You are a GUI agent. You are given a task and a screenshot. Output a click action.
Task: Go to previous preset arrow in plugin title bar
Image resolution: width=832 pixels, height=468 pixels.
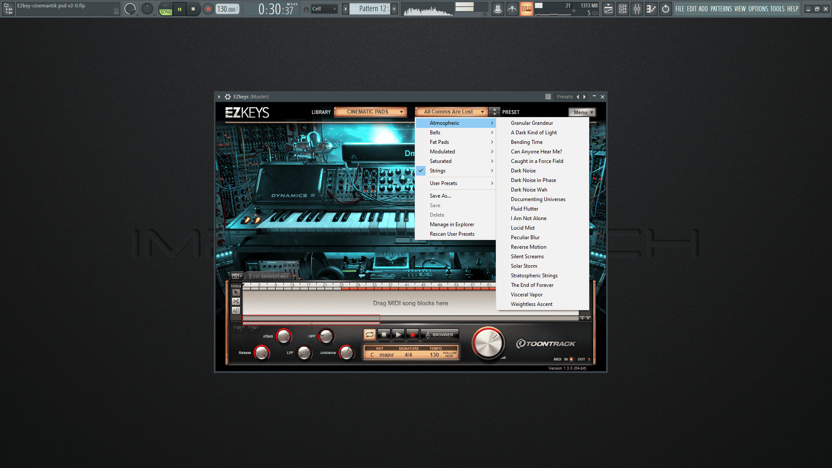coord(578,97)
